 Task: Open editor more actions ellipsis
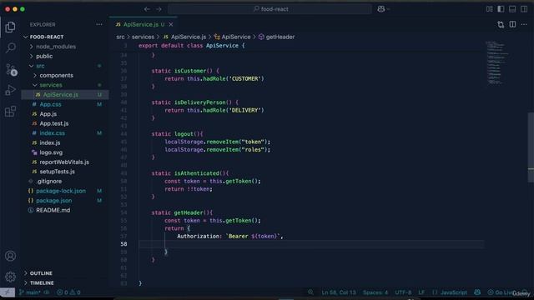point(524,24)
